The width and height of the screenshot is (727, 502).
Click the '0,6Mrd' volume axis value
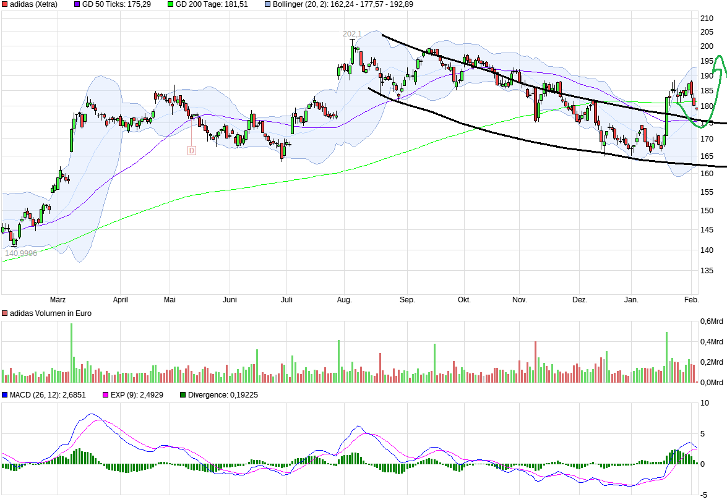pos(712,321)
